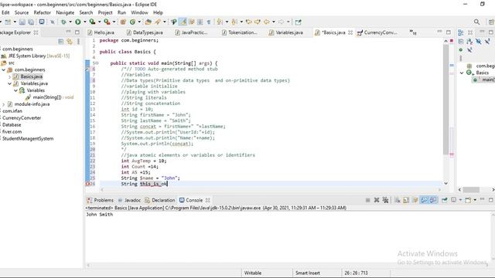Screen dimensions: 495x278
Task: Open the toolbar Search magnifier
Action: [x=476, y=22]
